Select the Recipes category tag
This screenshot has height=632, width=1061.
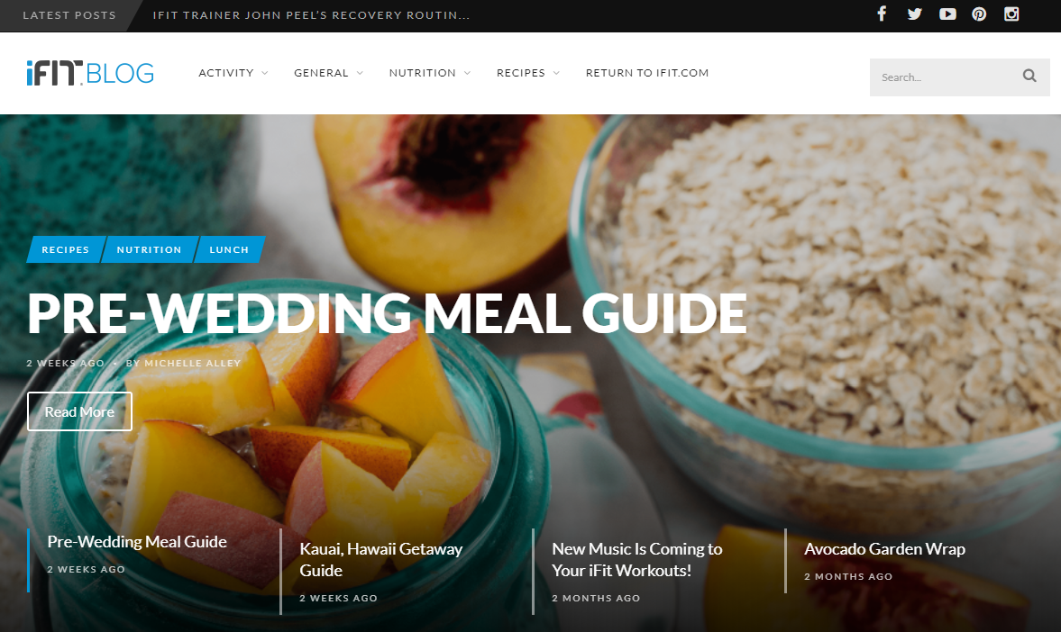pyautogui.click(x=66, y=249)
